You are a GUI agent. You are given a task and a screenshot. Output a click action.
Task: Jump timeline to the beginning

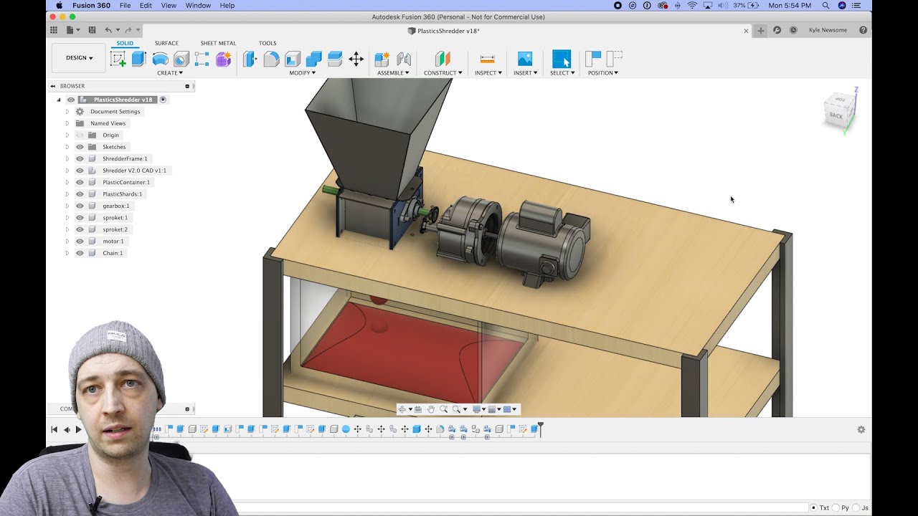point(54,429)
